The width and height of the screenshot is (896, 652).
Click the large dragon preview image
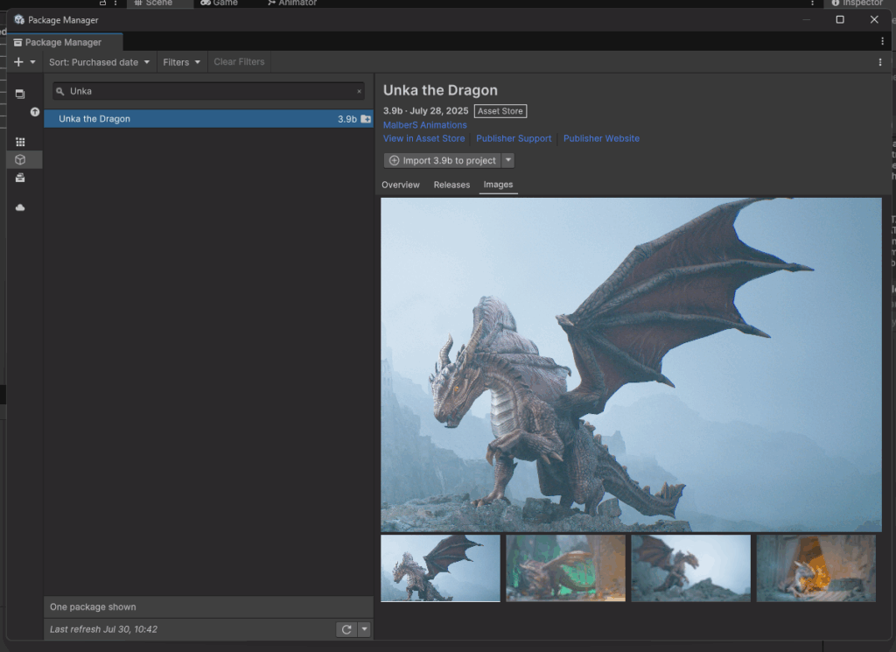click(x=631, y=365)
